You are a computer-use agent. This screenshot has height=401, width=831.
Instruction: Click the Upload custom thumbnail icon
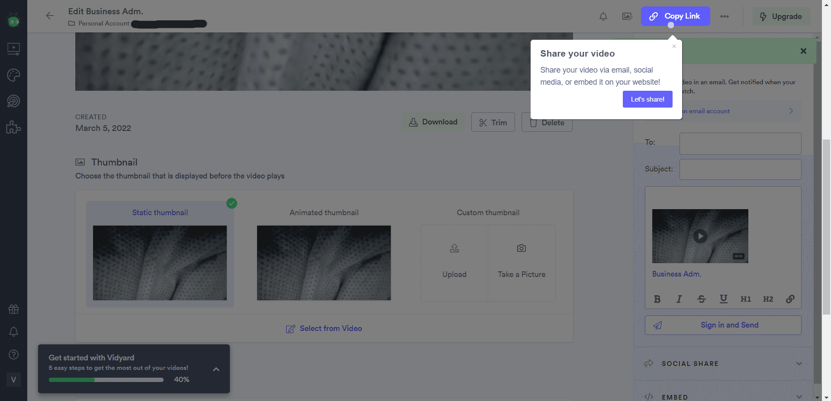(454, 248)
